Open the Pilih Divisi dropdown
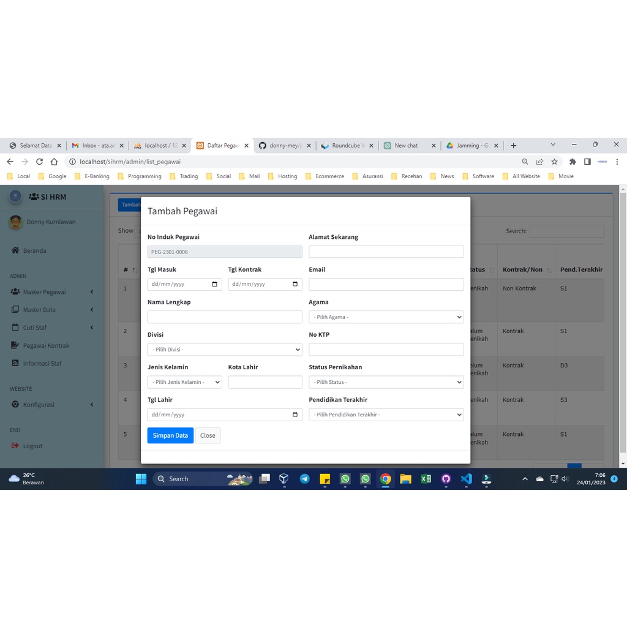Image resolution: width=627 pixels, height=627 pixels. tap(225, 350)
